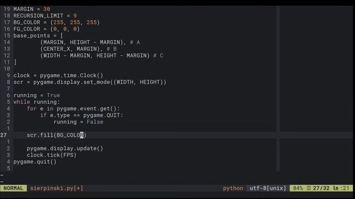Click relative line number 19 in gutter

[7, 9]
